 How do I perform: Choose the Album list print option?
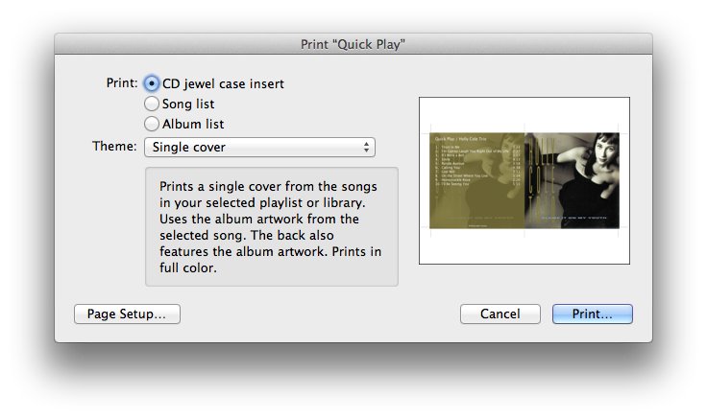(x=152, y=124)
